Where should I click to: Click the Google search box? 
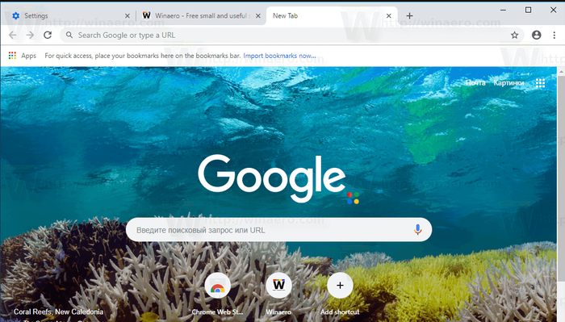pos(278,230)
